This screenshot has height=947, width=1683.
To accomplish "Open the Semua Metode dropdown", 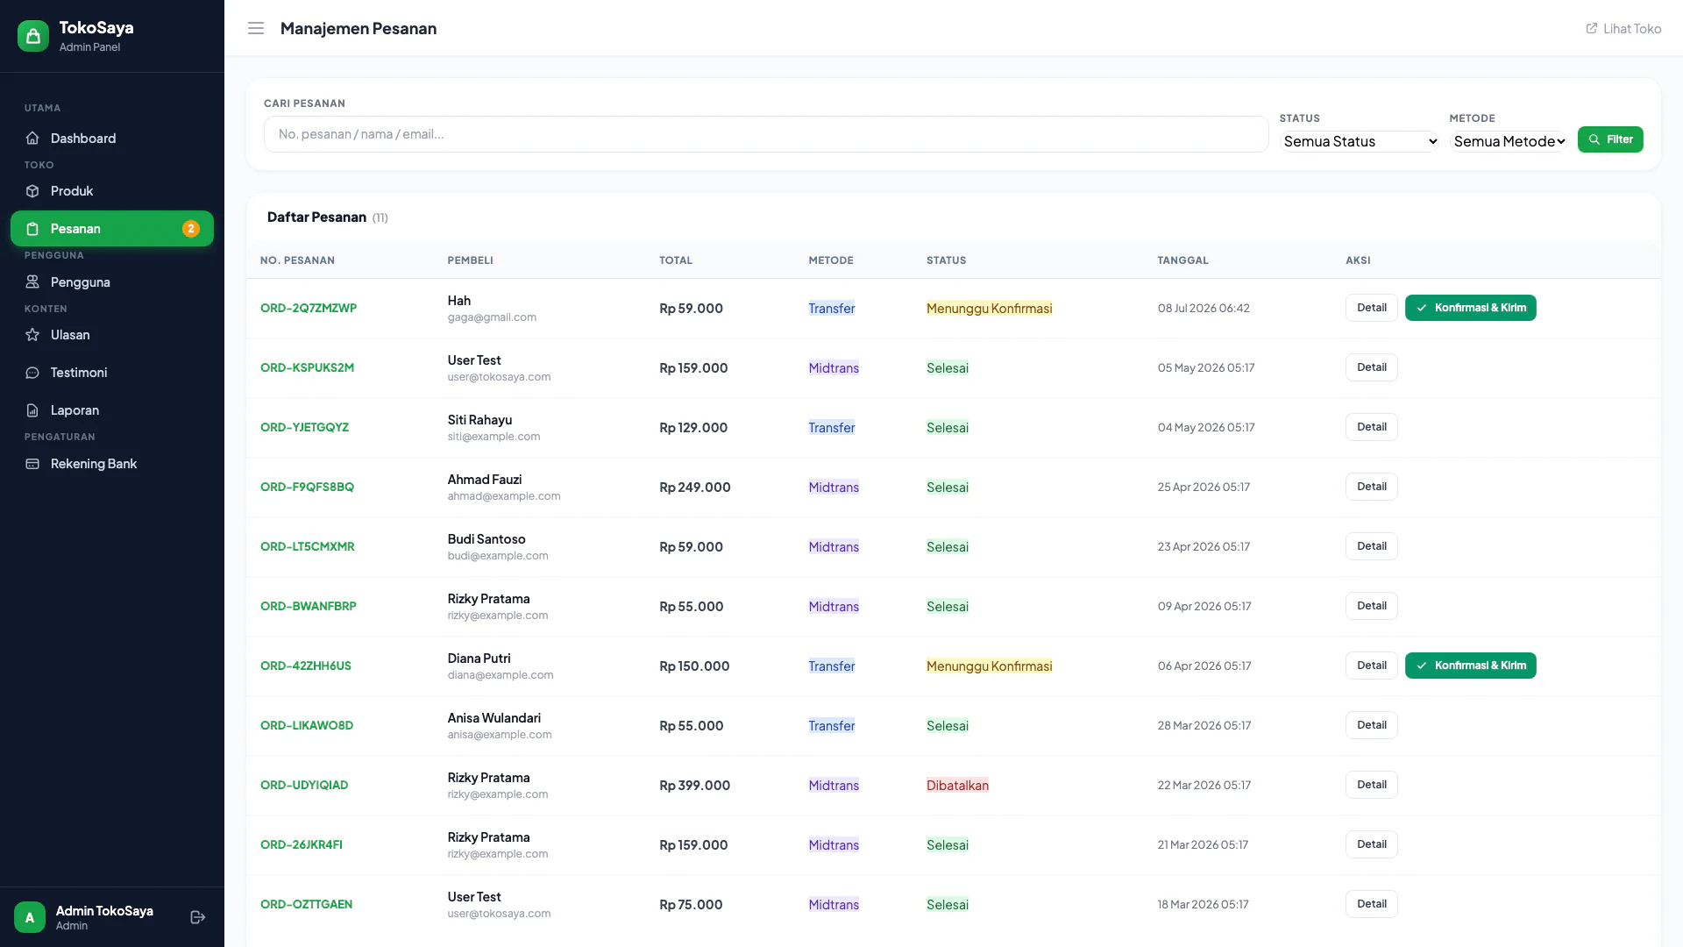I will coord(1509,141).
